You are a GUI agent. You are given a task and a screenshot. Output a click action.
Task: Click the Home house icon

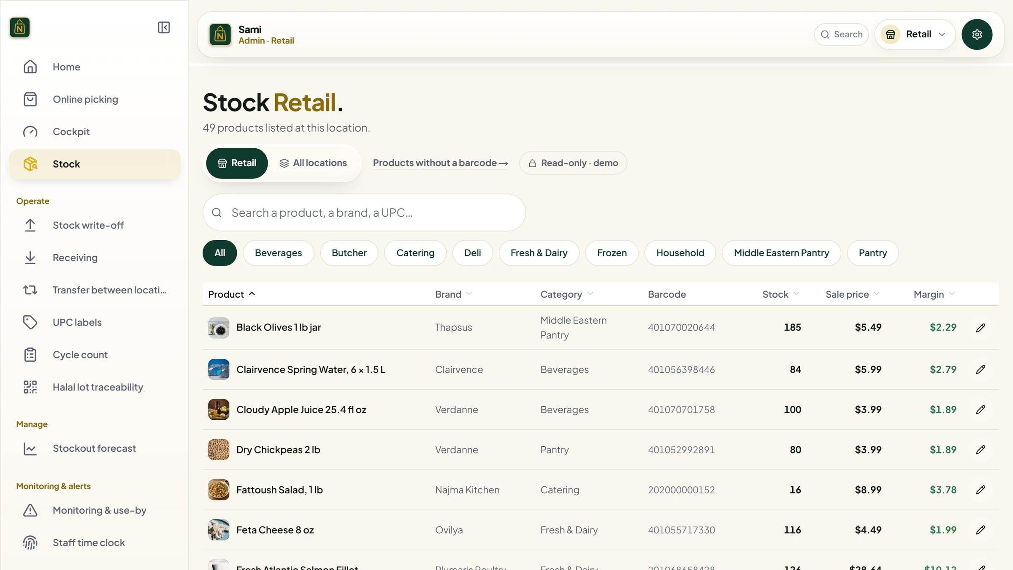tap(30, 67)
